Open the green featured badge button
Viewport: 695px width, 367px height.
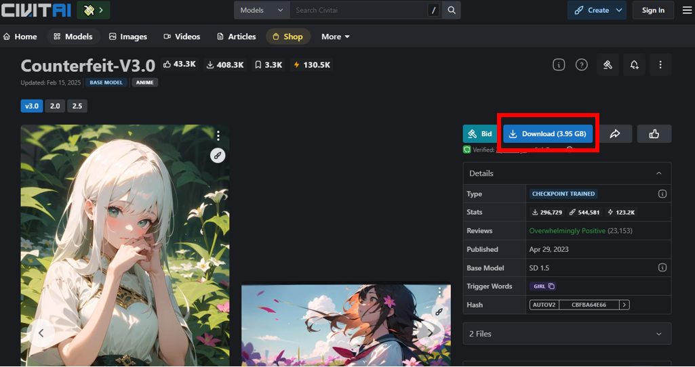coord(94,10)
